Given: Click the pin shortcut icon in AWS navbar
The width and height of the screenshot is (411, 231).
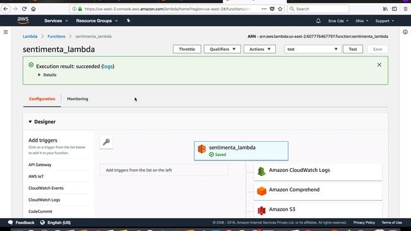Looking at the screenshot, I should [128, 21].
